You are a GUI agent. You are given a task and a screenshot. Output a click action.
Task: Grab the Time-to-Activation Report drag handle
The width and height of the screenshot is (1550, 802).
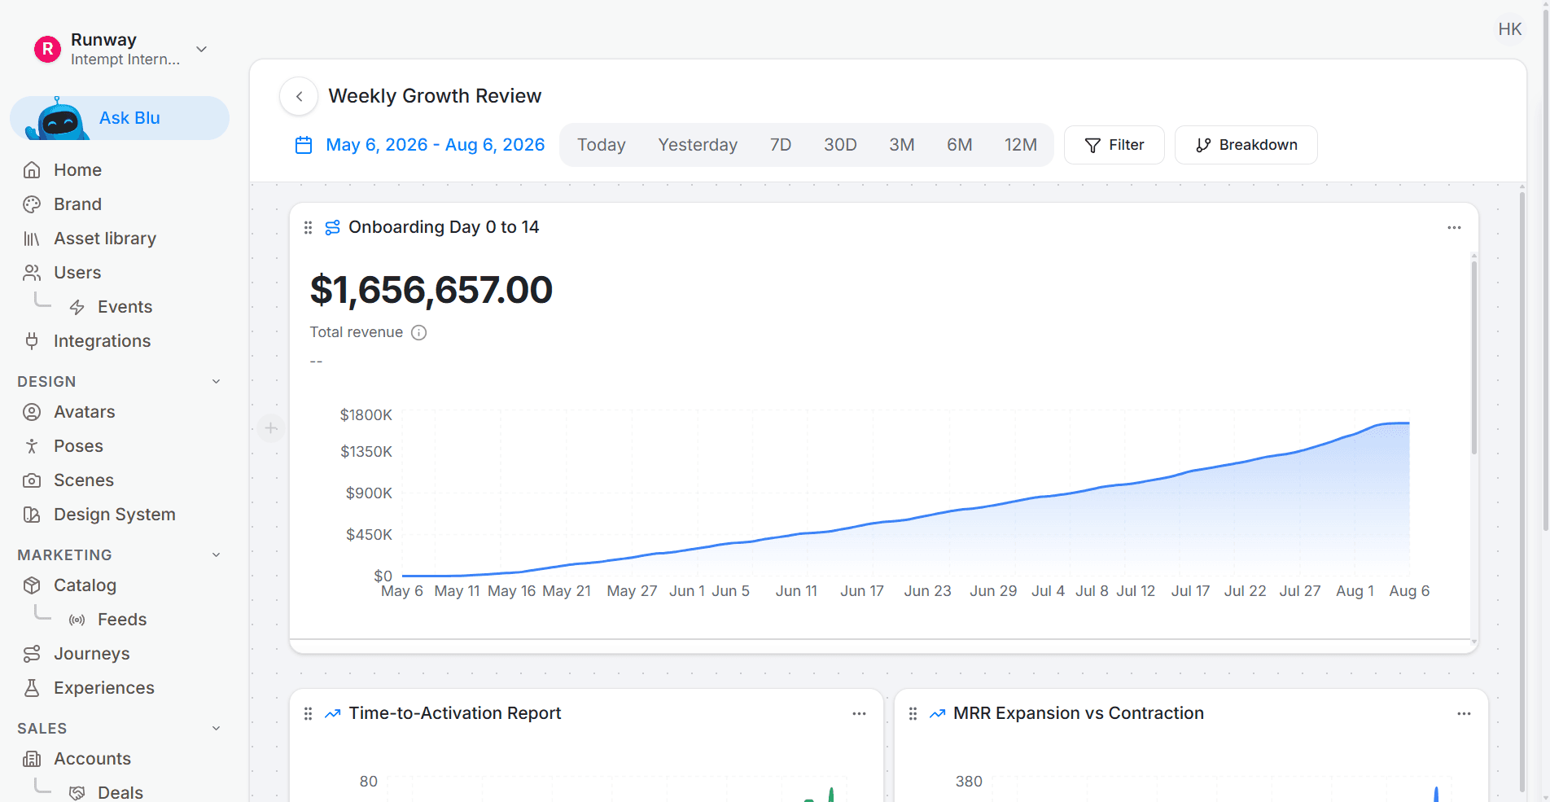[308, 714]
